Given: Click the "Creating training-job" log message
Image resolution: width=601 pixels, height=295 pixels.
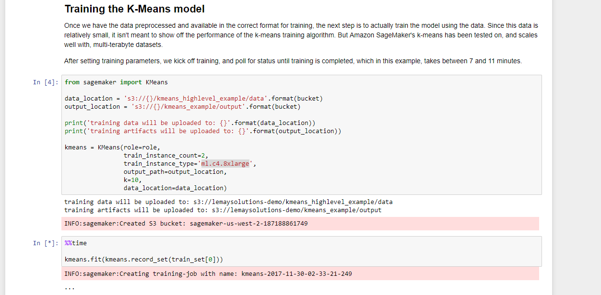Looking at the screenshot, I should 208,274.
